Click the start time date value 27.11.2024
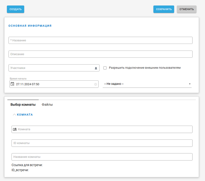This screenshot has width=205, height=181. tap(28, 84)
